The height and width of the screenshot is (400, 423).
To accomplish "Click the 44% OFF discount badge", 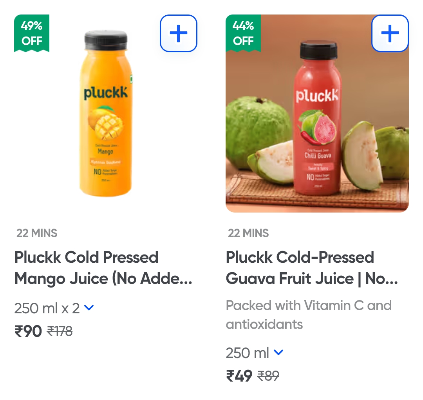I will click(x=243, y=33).
